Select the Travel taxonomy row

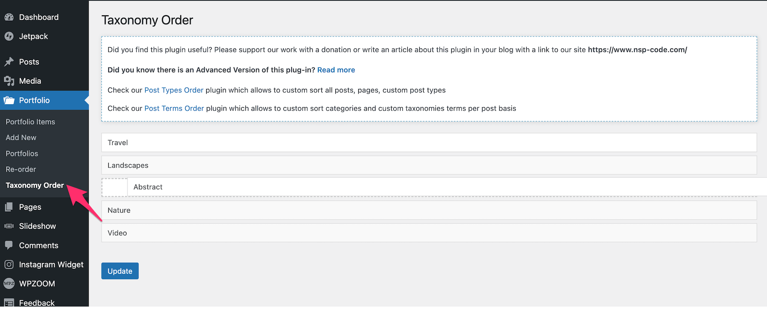[x=429, y=143]
